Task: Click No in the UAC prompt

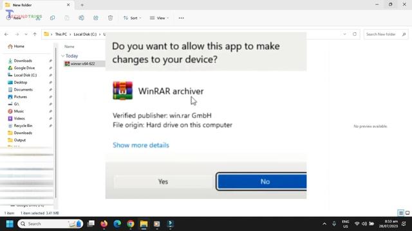Action: click(x=261, y=182)
